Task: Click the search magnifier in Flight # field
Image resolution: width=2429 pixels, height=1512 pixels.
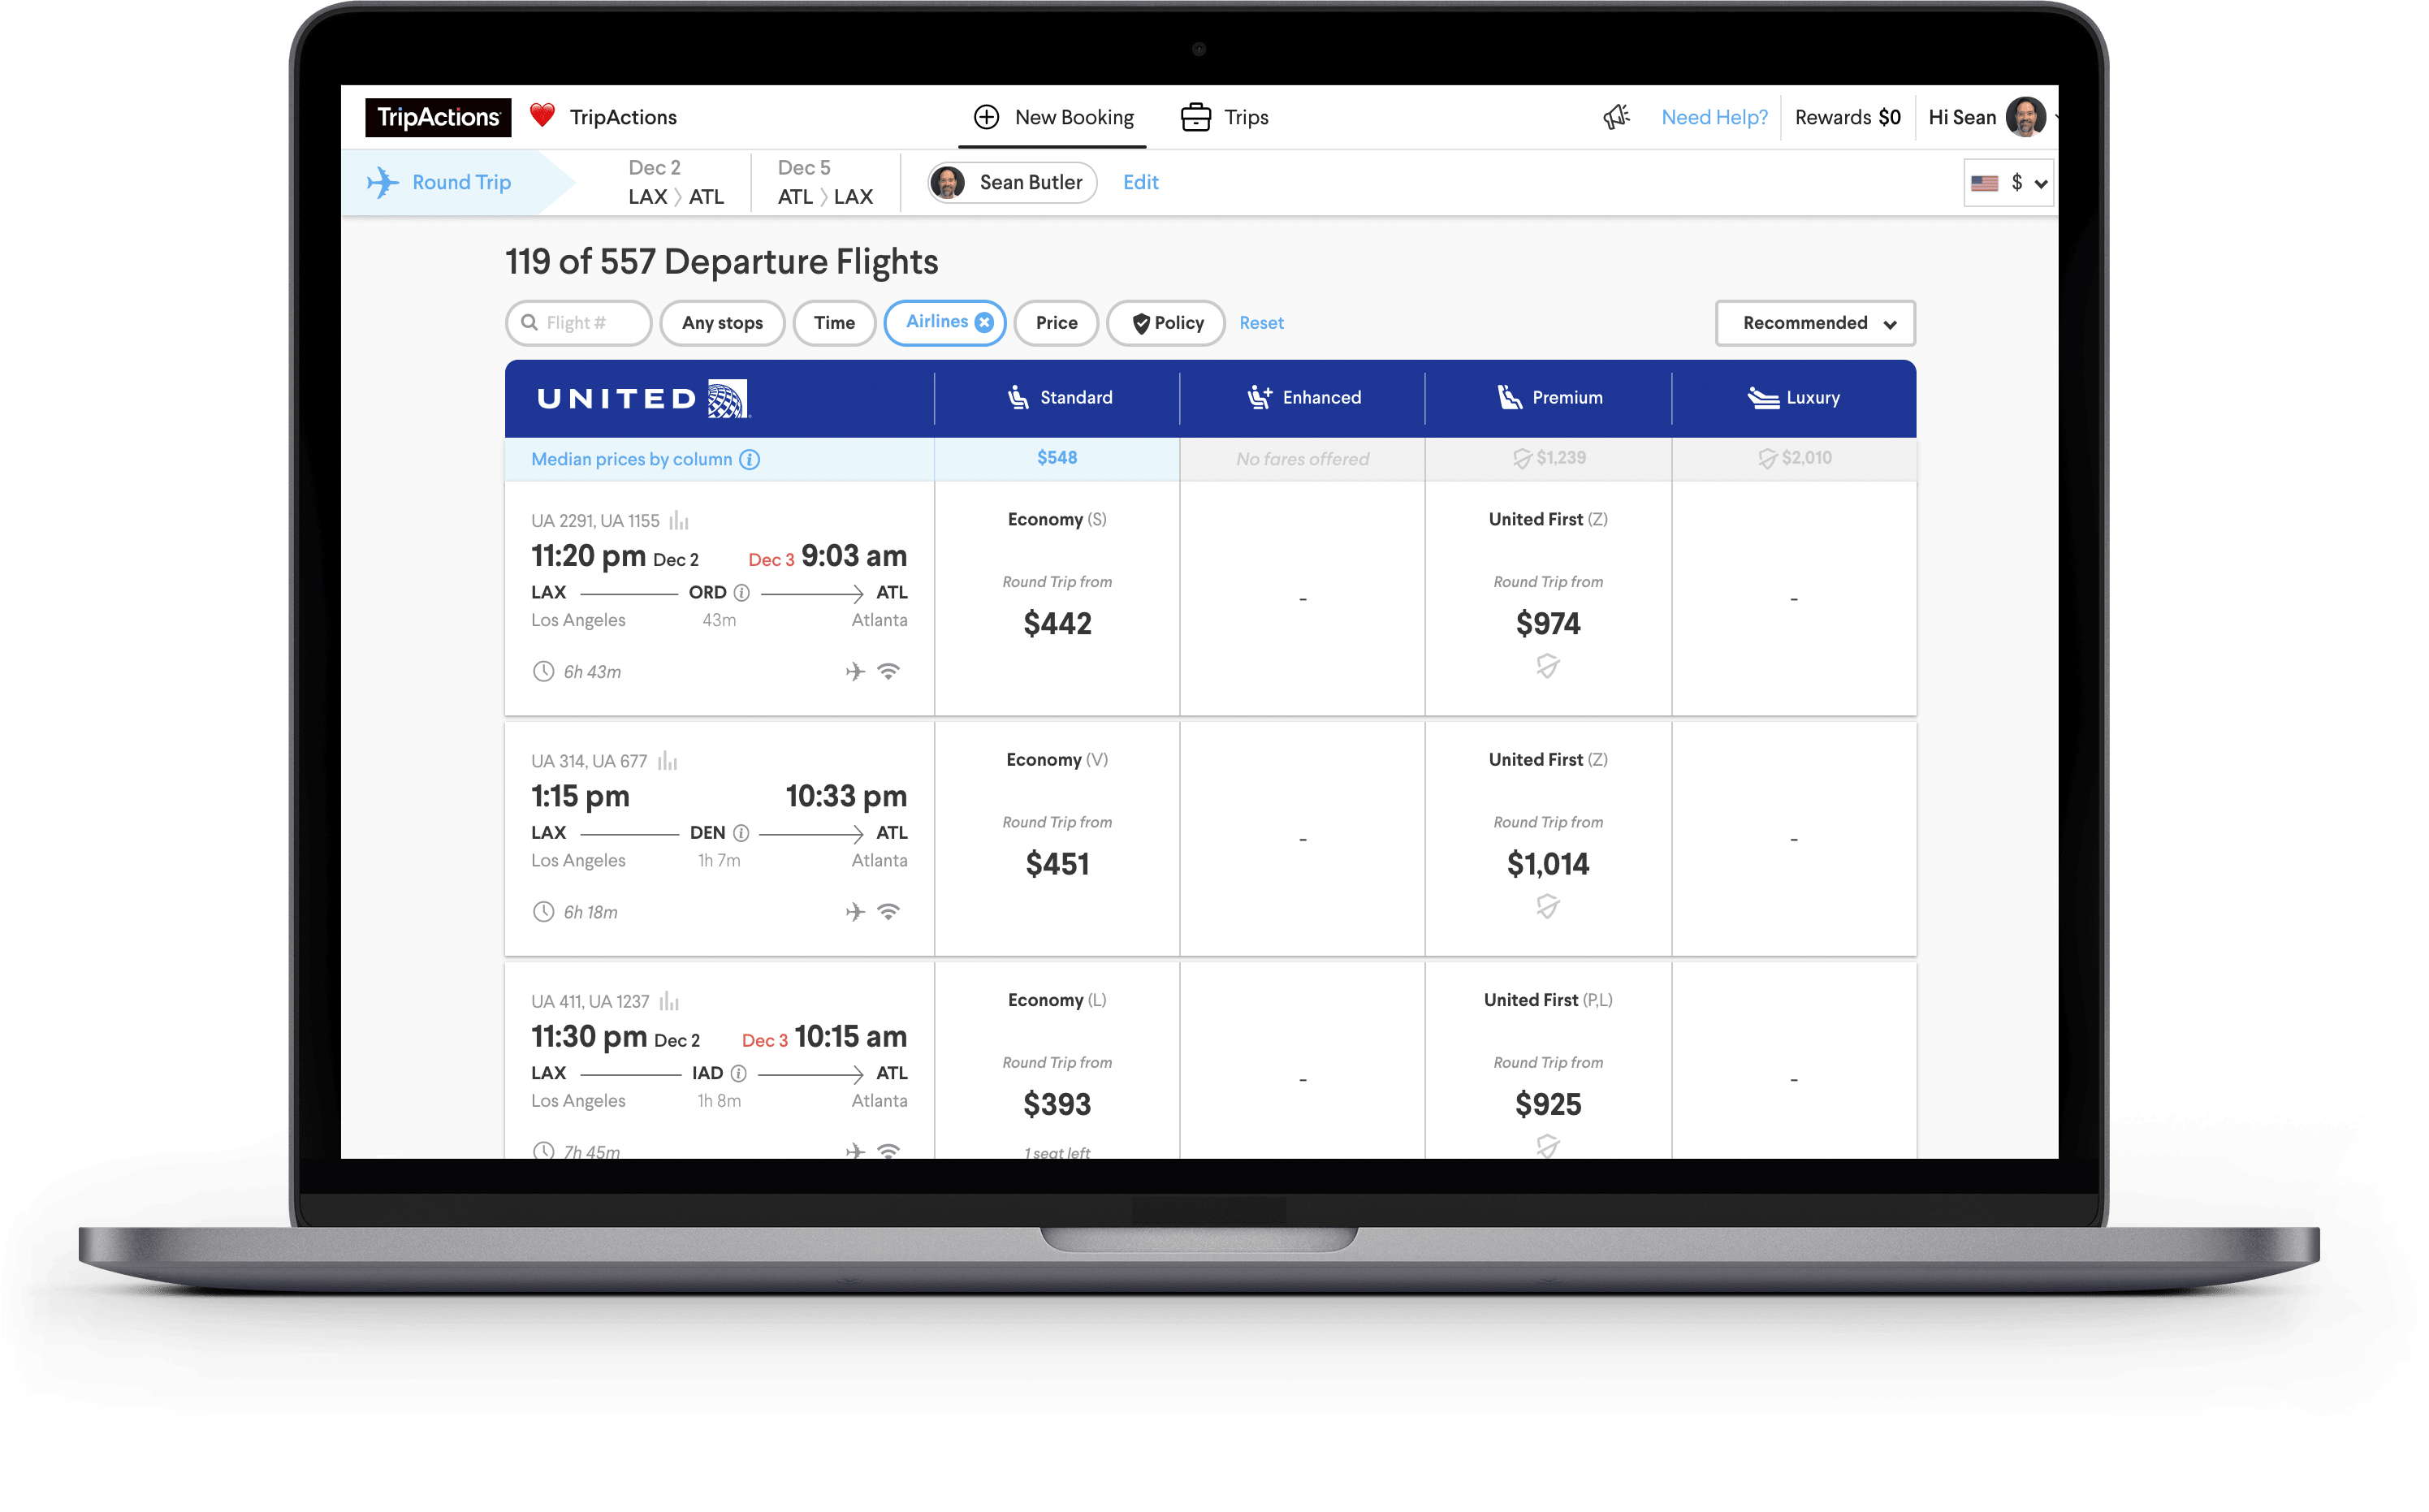Action: 530,323
